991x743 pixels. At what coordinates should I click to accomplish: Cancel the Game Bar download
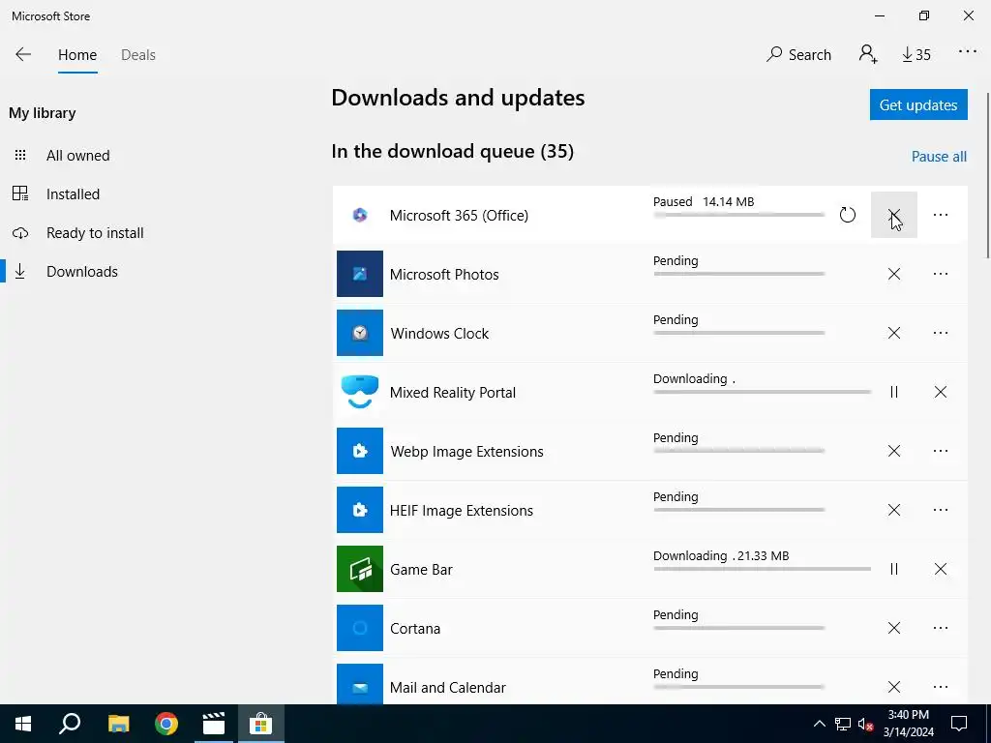point(941,569)
